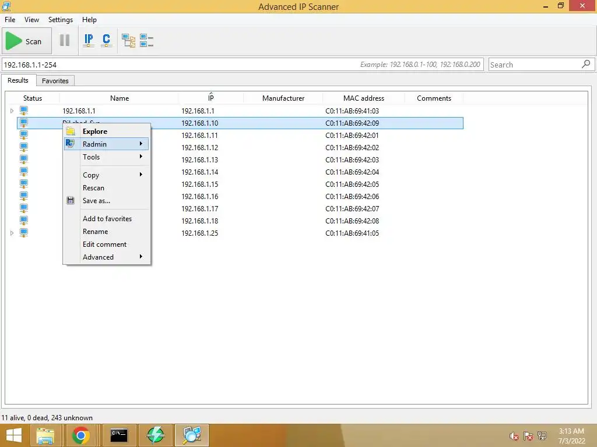Sort by the Manufacturer column header
This screenshot has width=597, height=447.
click(283, 98)
